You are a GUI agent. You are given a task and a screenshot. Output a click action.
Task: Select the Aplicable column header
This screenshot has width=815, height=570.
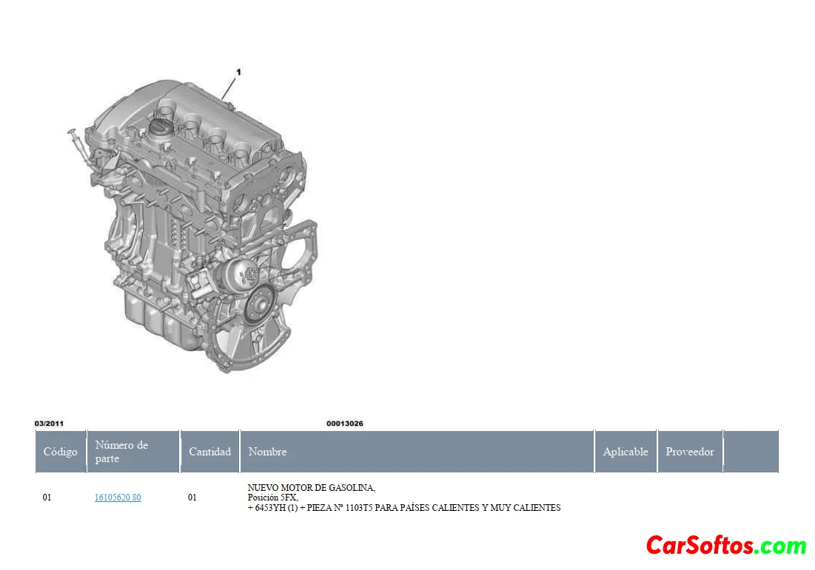[x=625, y=452]
